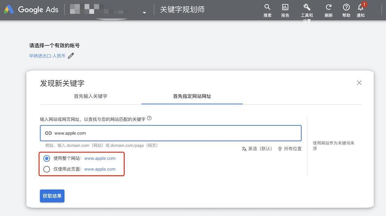Click the help question mark beside URL prompt

tap(149, 118)
